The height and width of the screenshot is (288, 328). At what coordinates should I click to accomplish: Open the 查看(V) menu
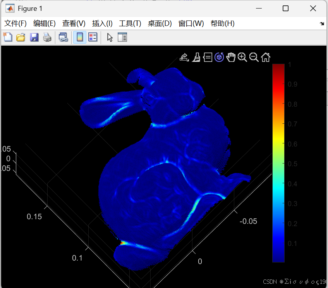point(74,24)
